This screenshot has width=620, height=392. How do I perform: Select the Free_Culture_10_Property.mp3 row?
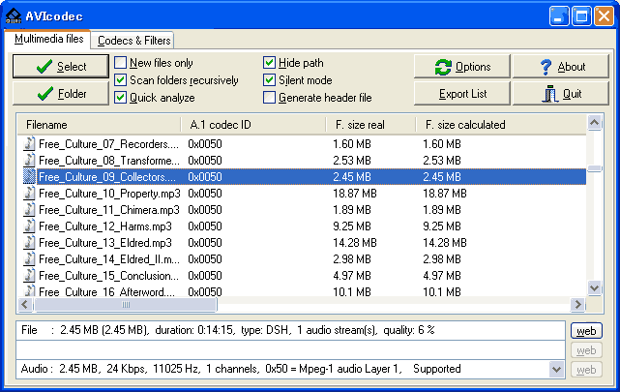pyautogui.click(x=304, y=194)
